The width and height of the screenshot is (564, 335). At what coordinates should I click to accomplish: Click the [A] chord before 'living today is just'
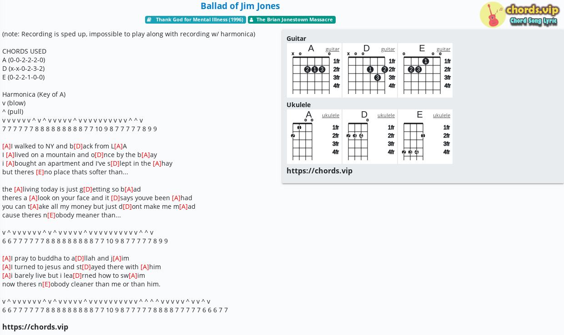coord(18,189)
